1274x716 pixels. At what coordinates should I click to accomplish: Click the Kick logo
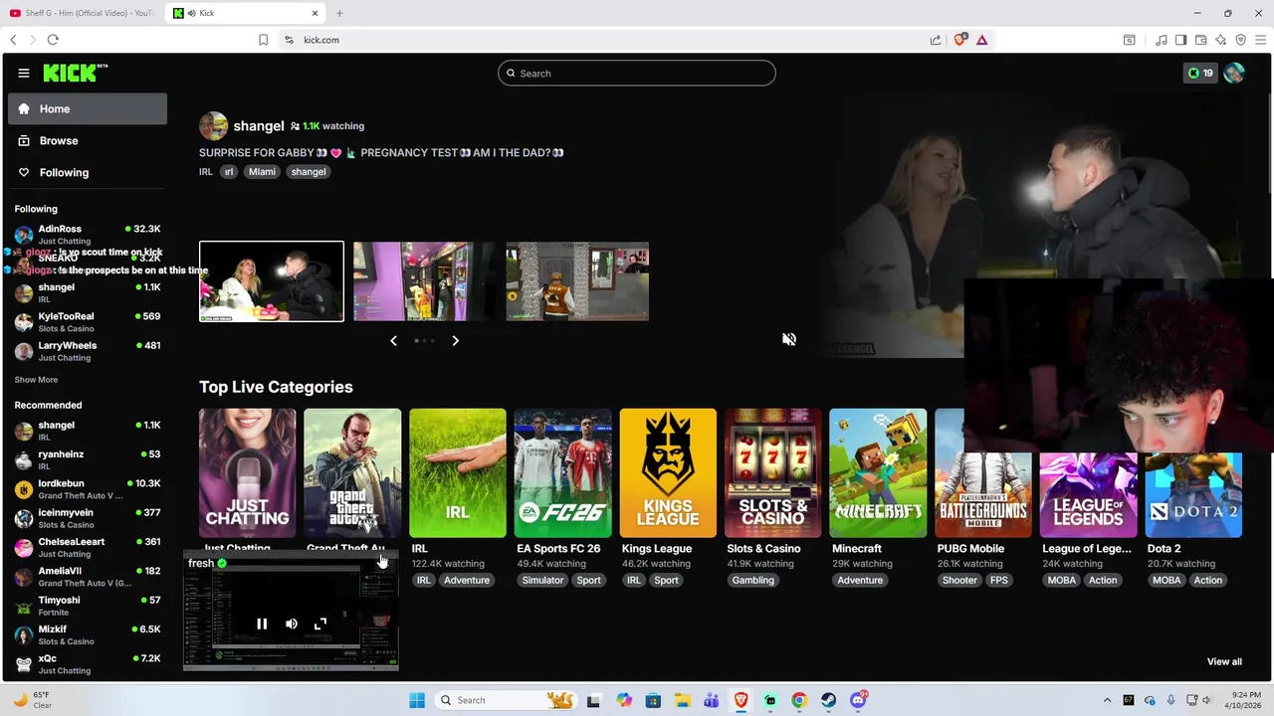(75, 73)
